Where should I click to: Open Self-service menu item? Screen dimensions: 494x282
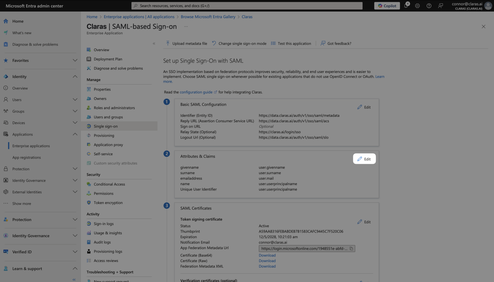pyautogui.click(x=103, y=154)
